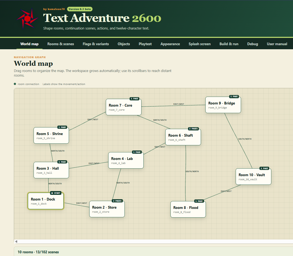Go to Build & run tab
The height and width of the screenshot is (256, 293).
click(229, 44)
